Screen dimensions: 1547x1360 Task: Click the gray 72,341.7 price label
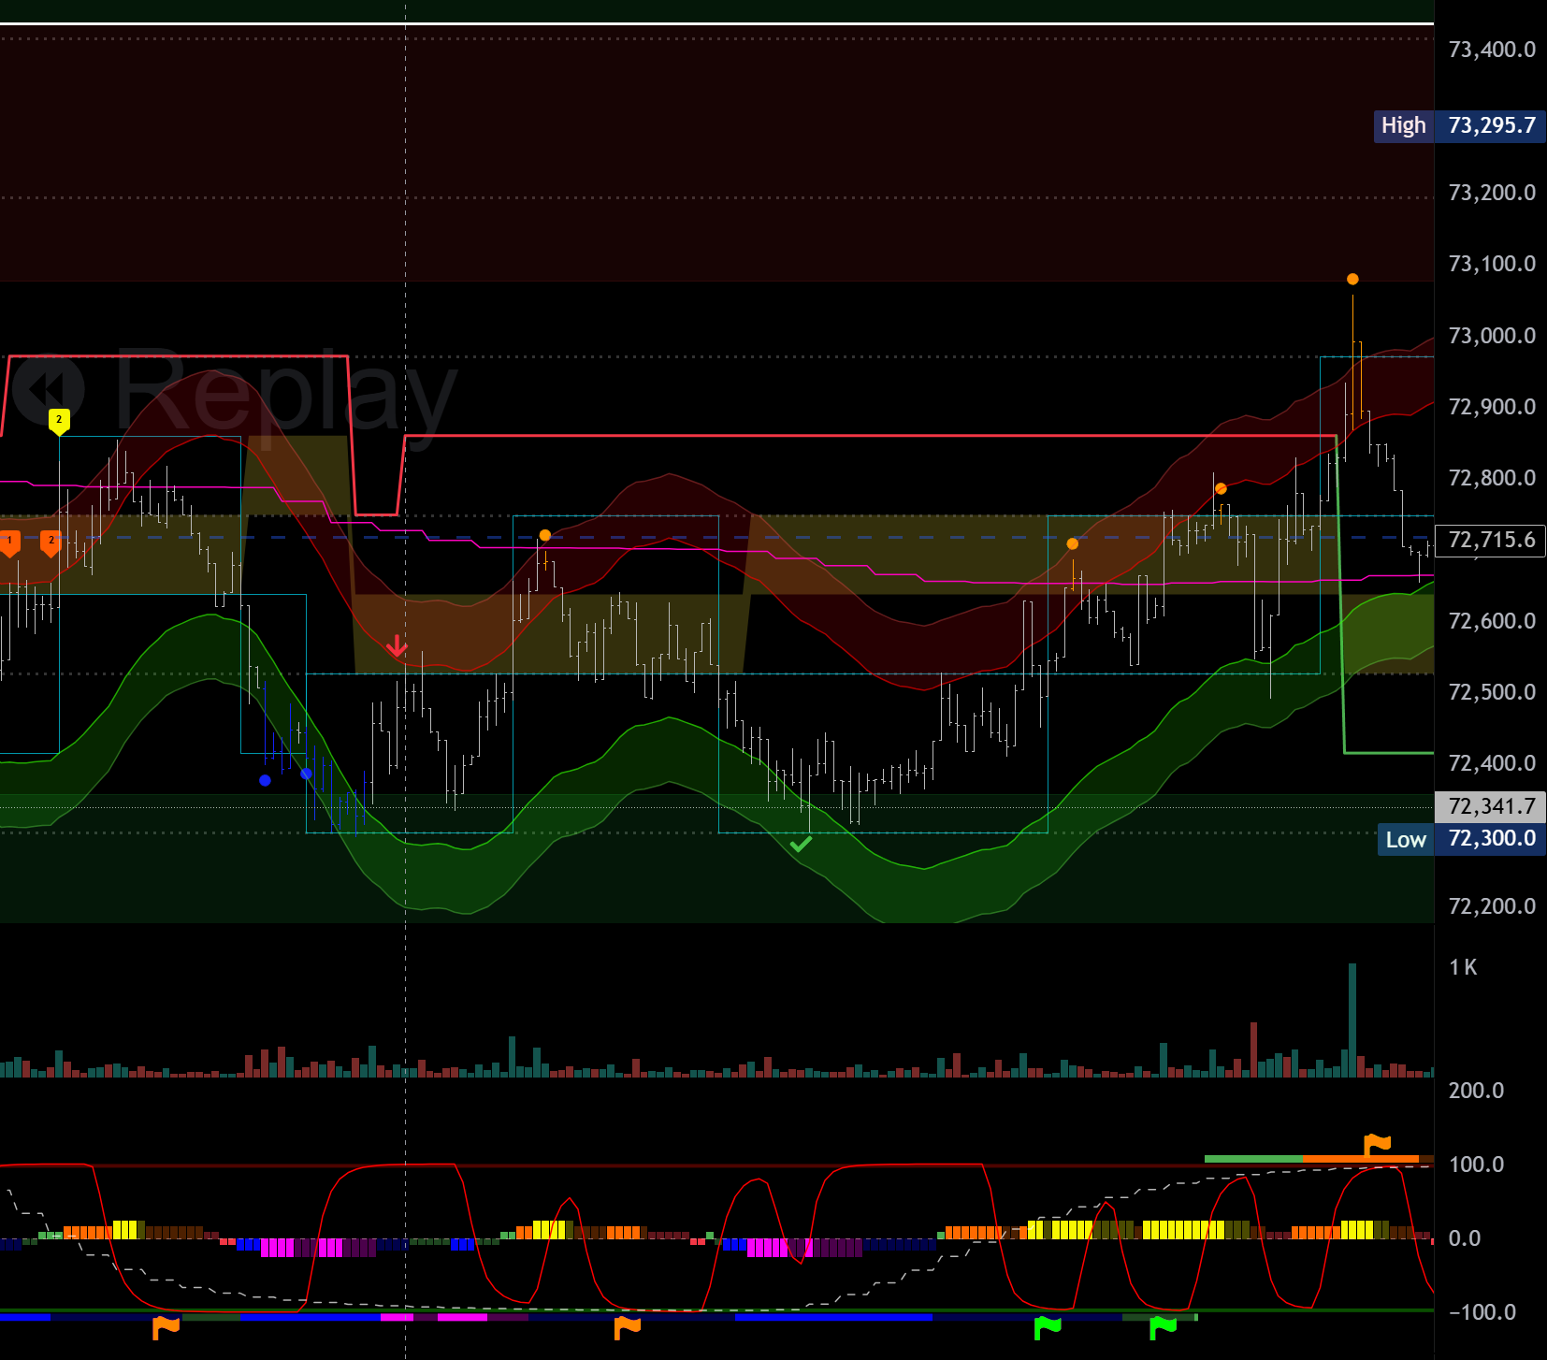[x=1491, y=806]
